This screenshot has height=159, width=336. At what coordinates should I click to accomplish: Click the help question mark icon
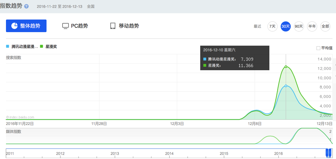point(26,6)
